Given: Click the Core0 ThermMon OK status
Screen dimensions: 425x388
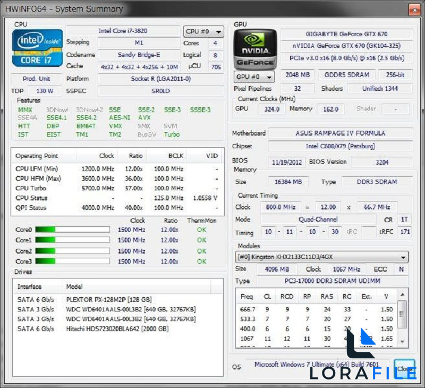Looking at the screenshot, I should click(x=202, y=230).
